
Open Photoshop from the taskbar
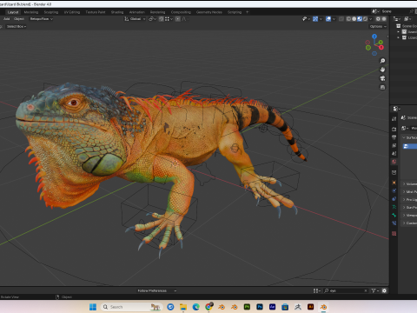click(260, 307)
